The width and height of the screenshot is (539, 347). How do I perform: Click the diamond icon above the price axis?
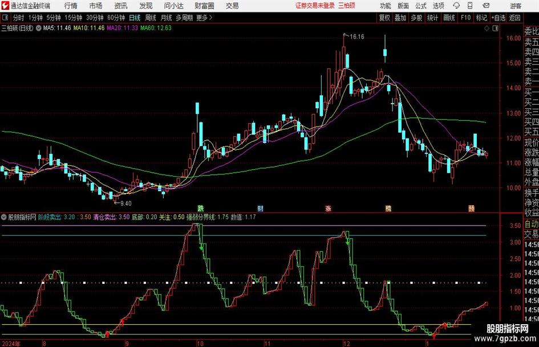[487, 28]
